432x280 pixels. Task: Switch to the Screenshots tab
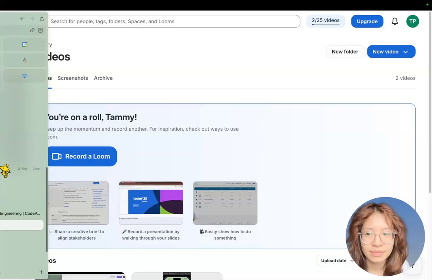coord(73,78)
